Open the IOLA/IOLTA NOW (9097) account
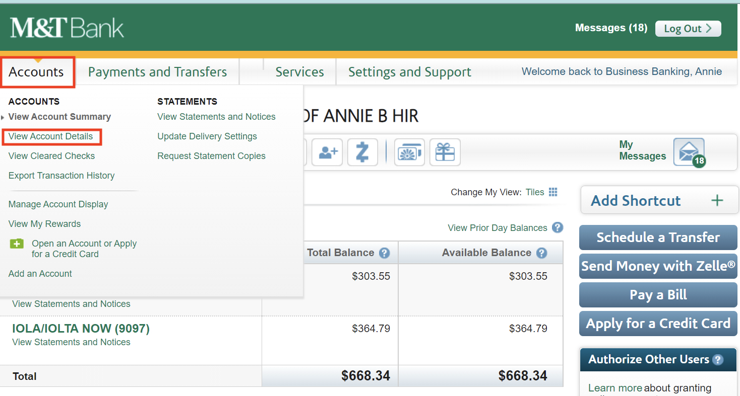The width and height of the screenshot is (740, 396). pos(81,328)
